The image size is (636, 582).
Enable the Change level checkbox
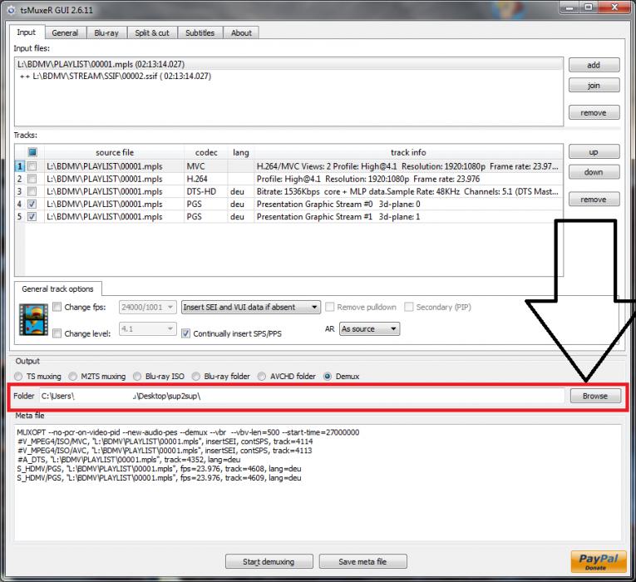pos(57,333)
